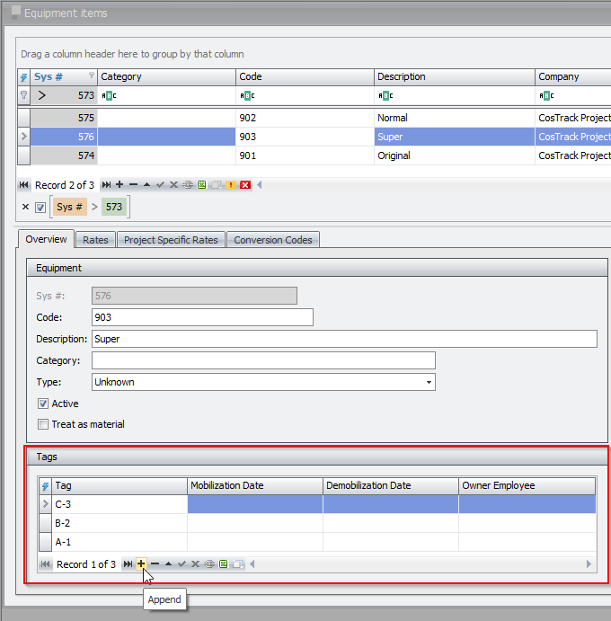This screenshot has height=621, width=611.
Task: Open the Conversion Codes tab
Action: 273,240
